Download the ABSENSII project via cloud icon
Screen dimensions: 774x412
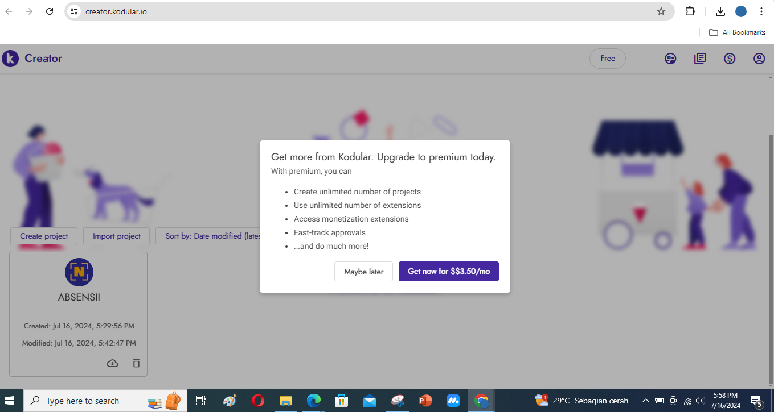tap(113, 363)
